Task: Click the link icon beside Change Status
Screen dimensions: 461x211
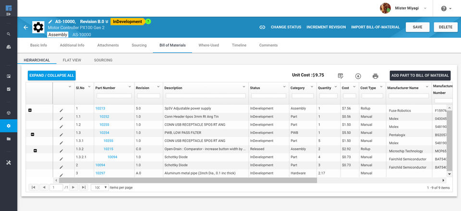Action: coord(262,27)
